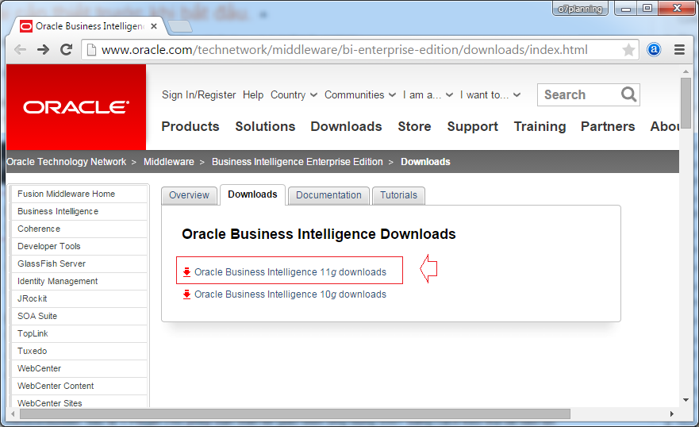Open the Training menu
The height and width of the screenshot is (427, 699).
pos(540,127)
